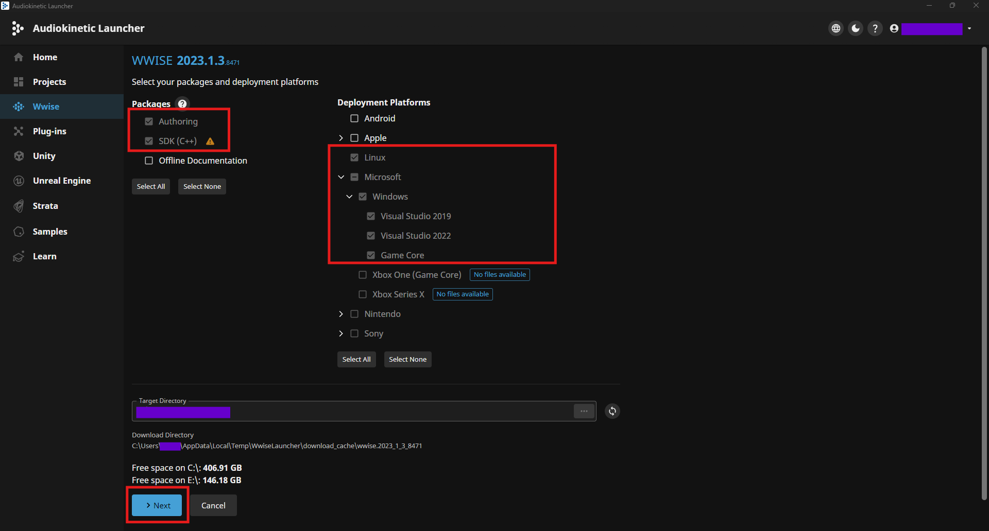Click the Xbox Series X 'No files available' badge
This screenshot has width=989, height=531.
pos(463,294)
